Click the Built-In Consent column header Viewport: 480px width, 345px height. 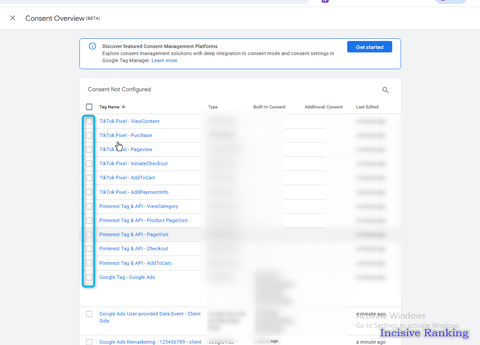coord(270,107)
